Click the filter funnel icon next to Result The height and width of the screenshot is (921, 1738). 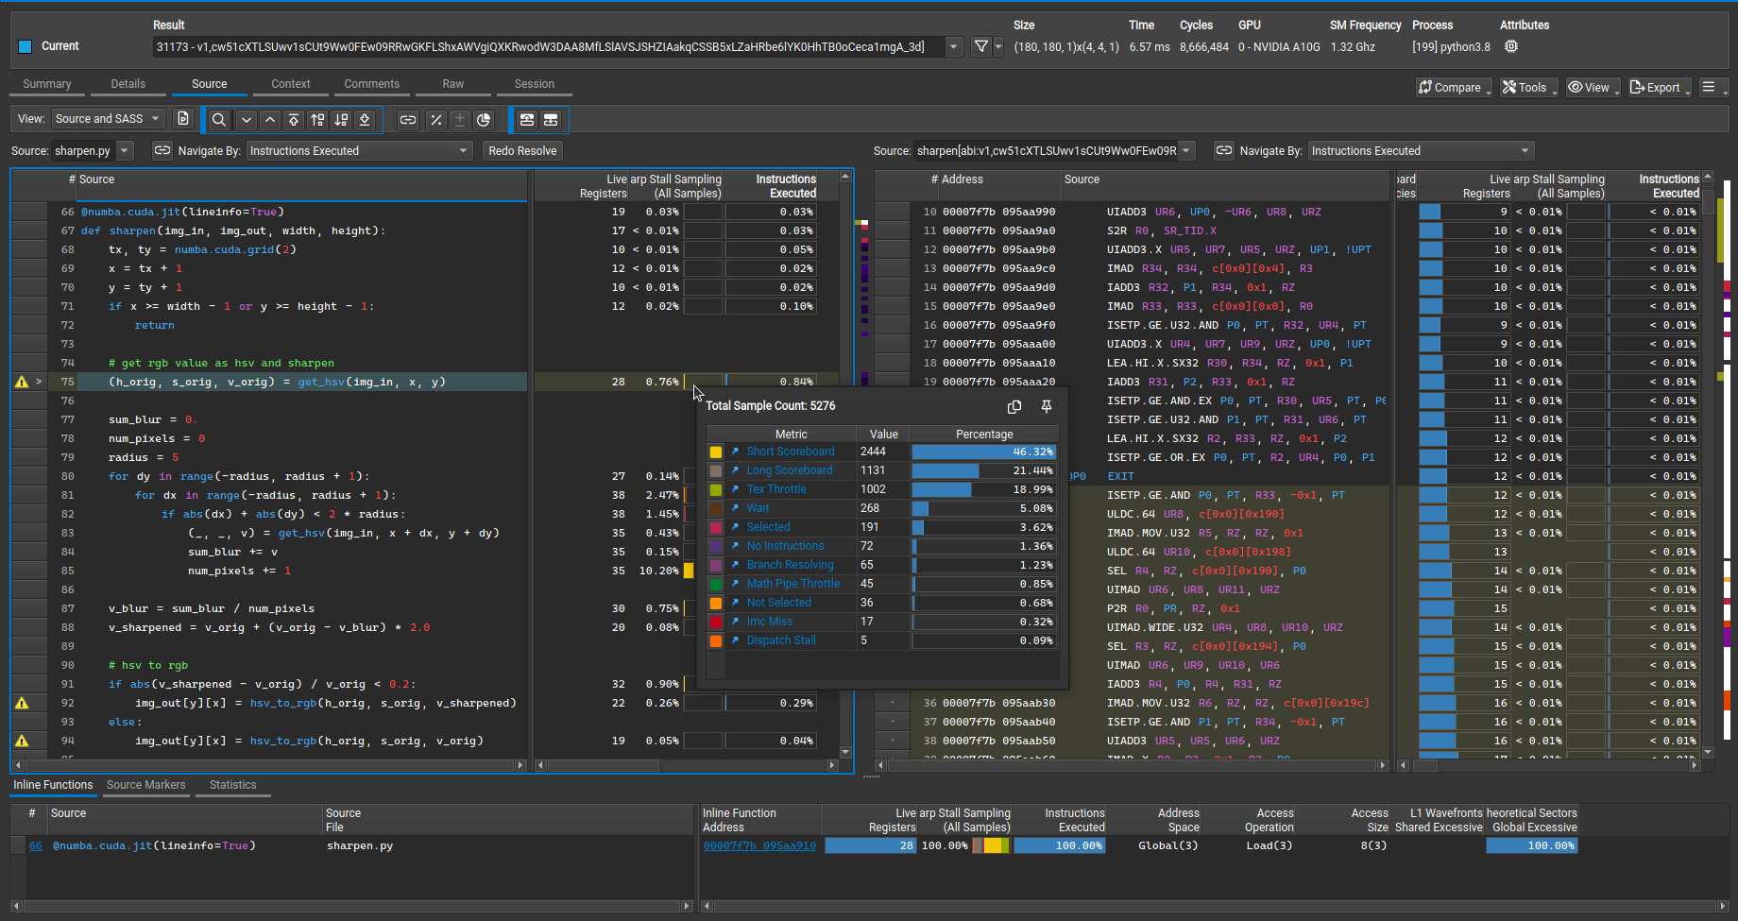tap(982, 46)
